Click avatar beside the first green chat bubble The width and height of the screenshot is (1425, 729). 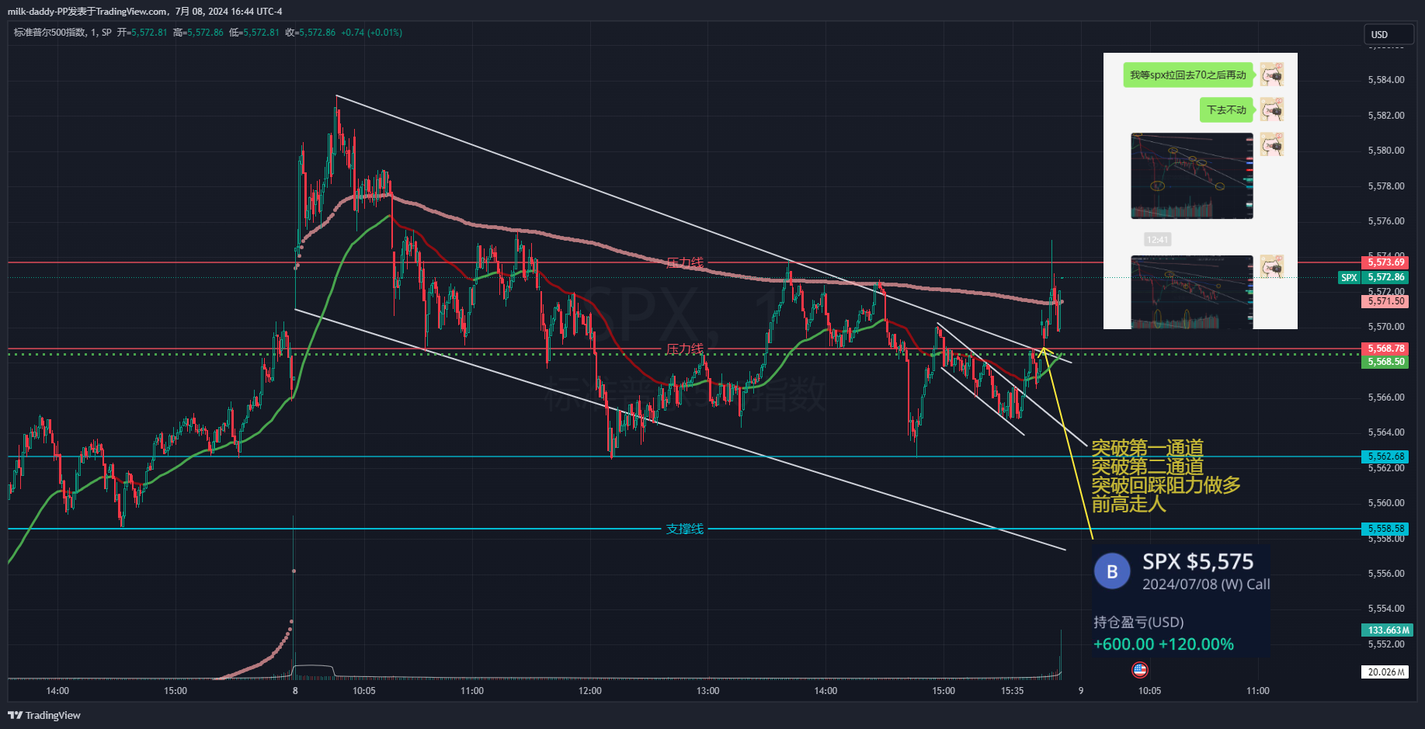[x=1271, y=75]
